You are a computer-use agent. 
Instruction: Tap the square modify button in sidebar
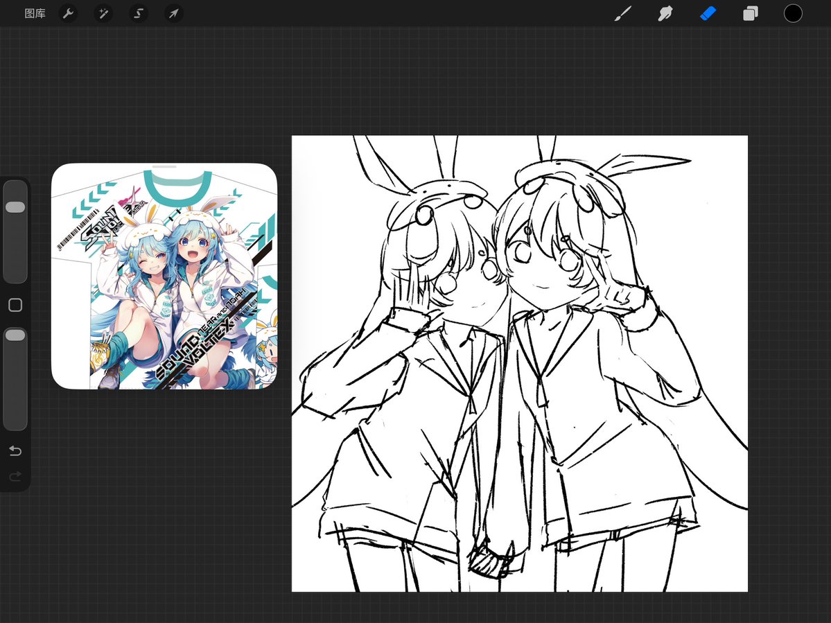[x=15, y=305]
